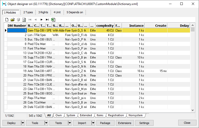Select the Extended filter tab
Viewport: 199px width, 128px height.
coord(86,115)
